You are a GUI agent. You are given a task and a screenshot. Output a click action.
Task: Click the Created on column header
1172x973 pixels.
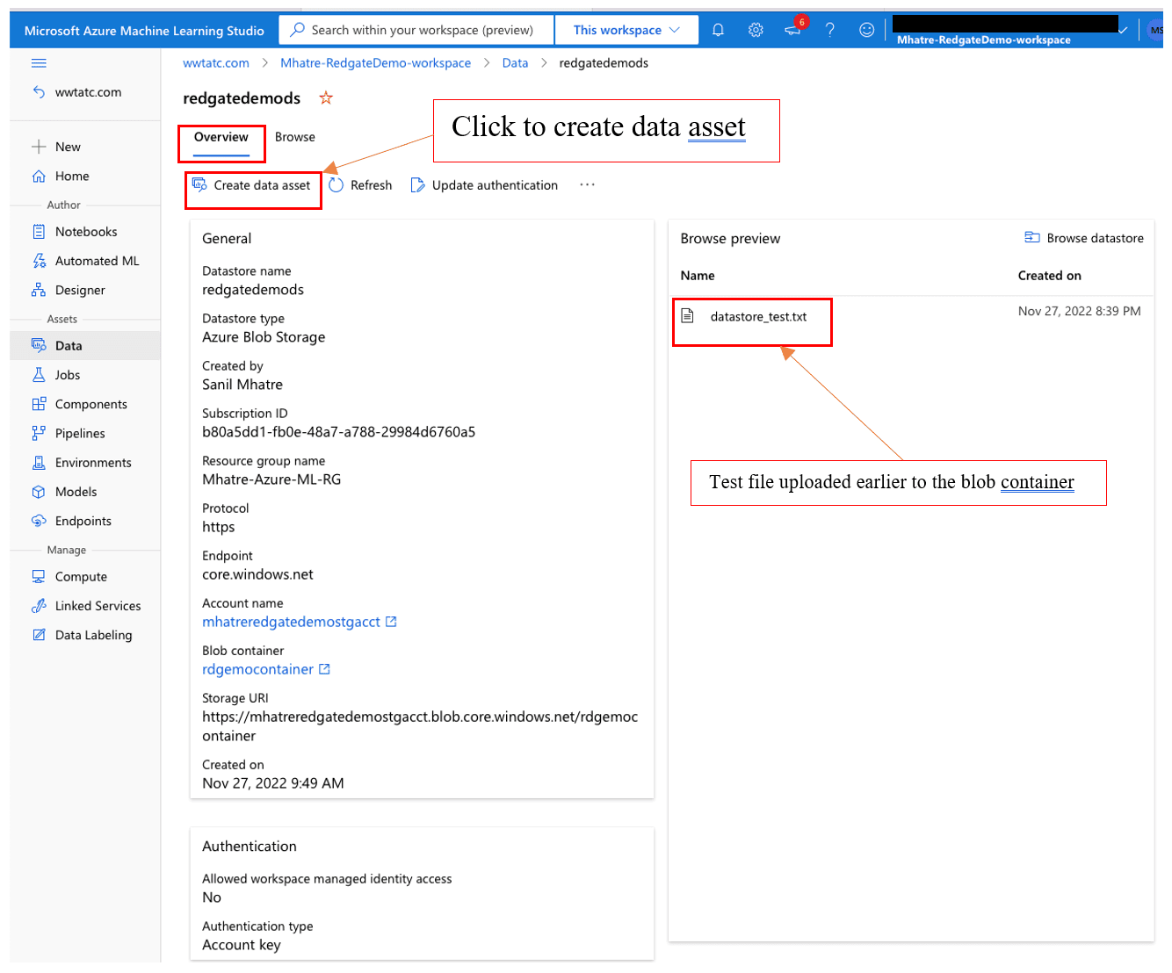click(x=1049, y=276)
